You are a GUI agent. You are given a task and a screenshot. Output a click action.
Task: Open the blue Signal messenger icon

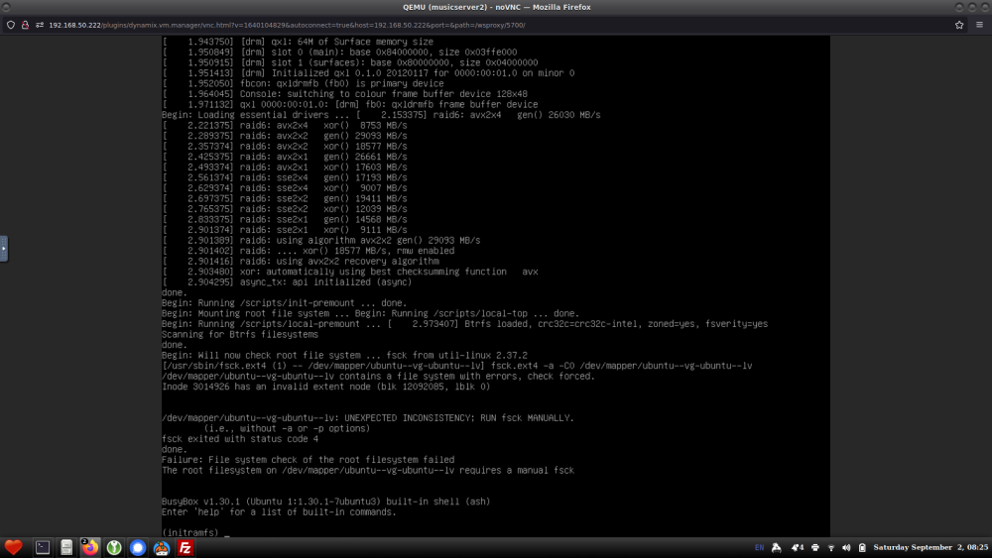pos(137,548)
